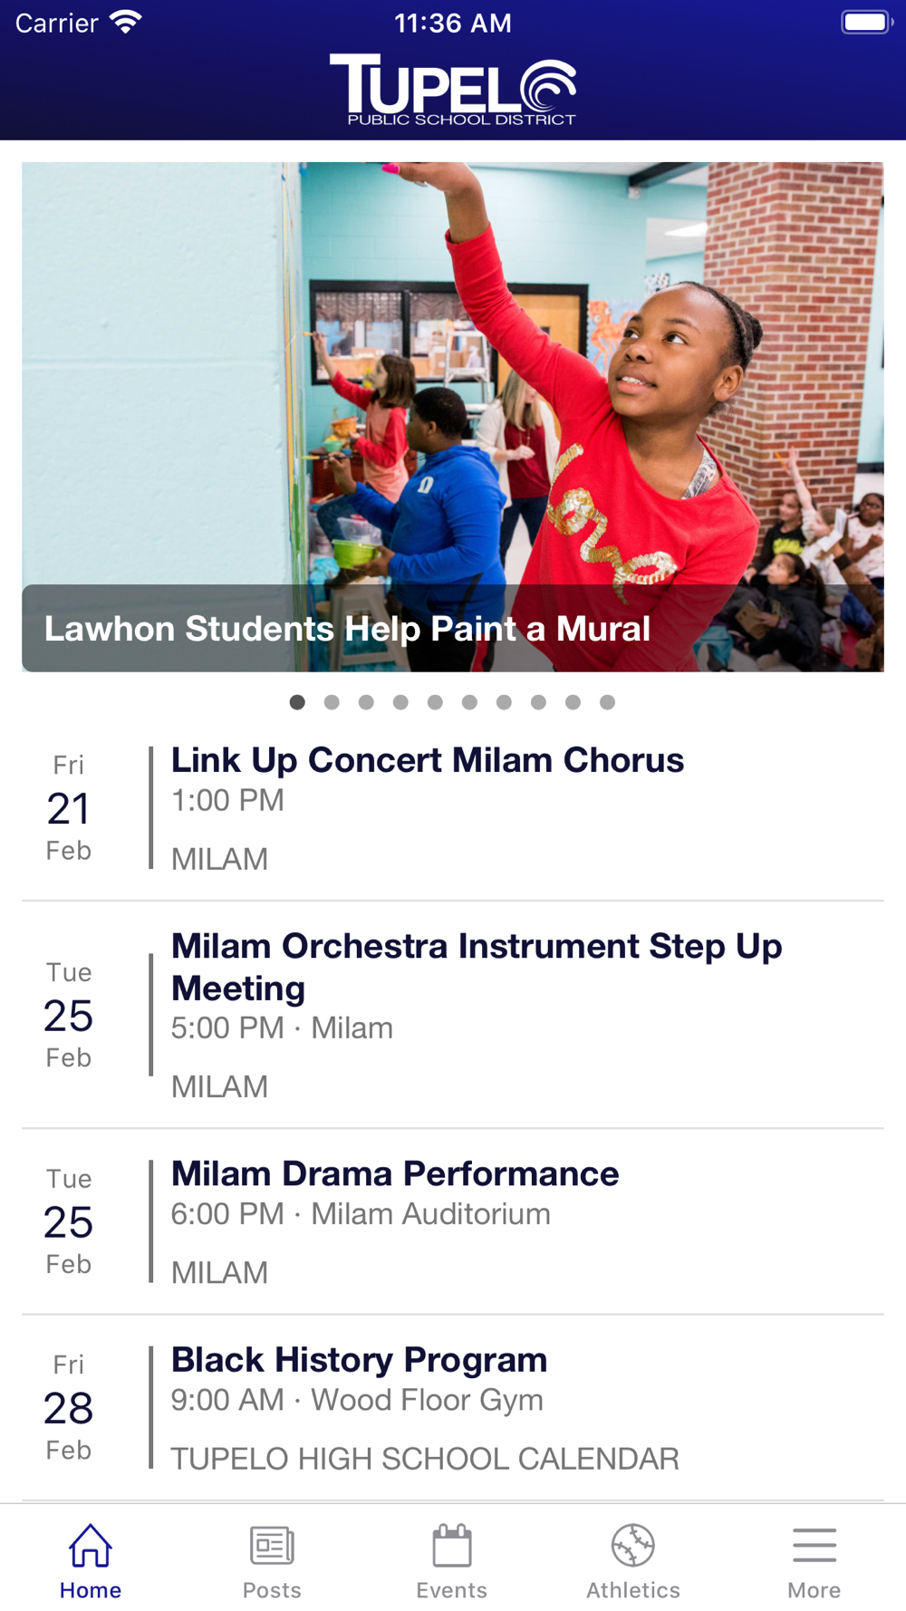
Task: Tap the Tupelo Public School District logo
Action: (x=453, y=89)
